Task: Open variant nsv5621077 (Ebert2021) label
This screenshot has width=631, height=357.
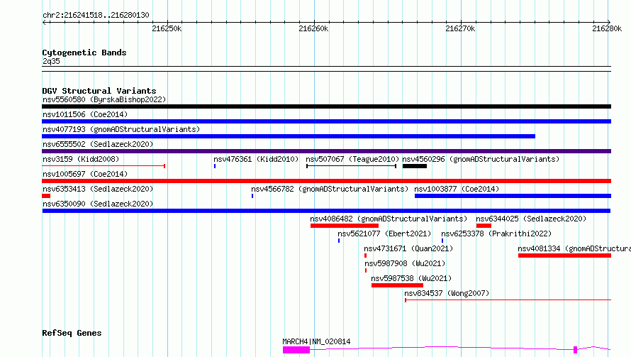Action: [x=384, y=234]
